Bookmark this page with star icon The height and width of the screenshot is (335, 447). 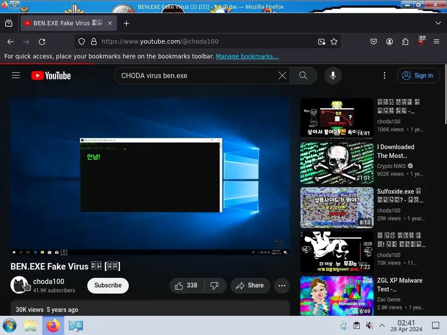click(334, 42)
